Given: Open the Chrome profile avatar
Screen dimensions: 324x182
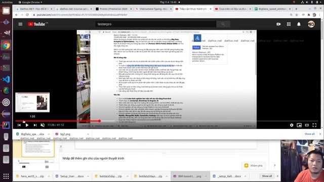Looking at the screenshot, I should coord(314,15).
